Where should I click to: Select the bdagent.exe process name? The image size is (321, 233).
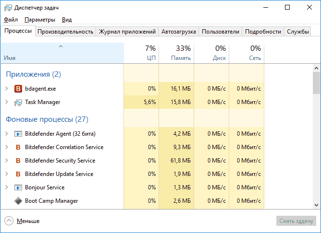[x=40, y=89]
